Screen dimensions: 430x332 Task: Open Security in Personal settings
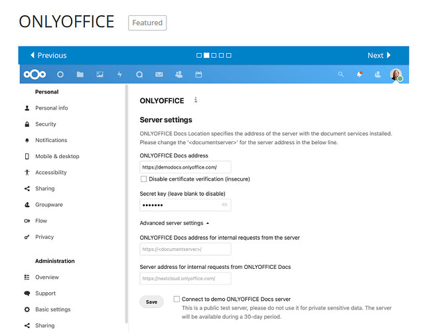pos(46,124)
